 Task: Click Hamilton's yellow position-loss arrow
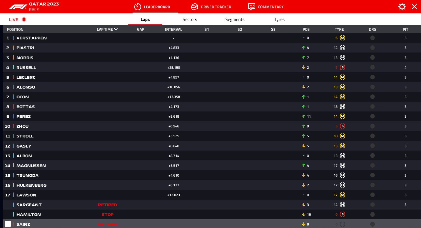304,214
